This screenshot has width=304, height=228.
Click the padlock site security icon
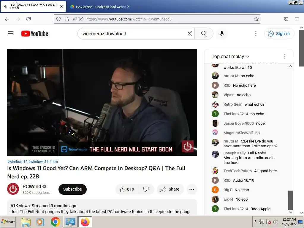67,19
